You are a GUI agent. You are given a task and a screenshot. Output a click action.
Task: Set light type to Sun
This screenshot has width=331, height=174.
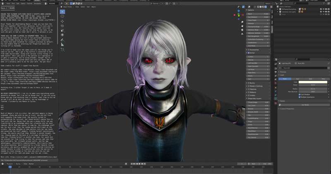(297, 79)
